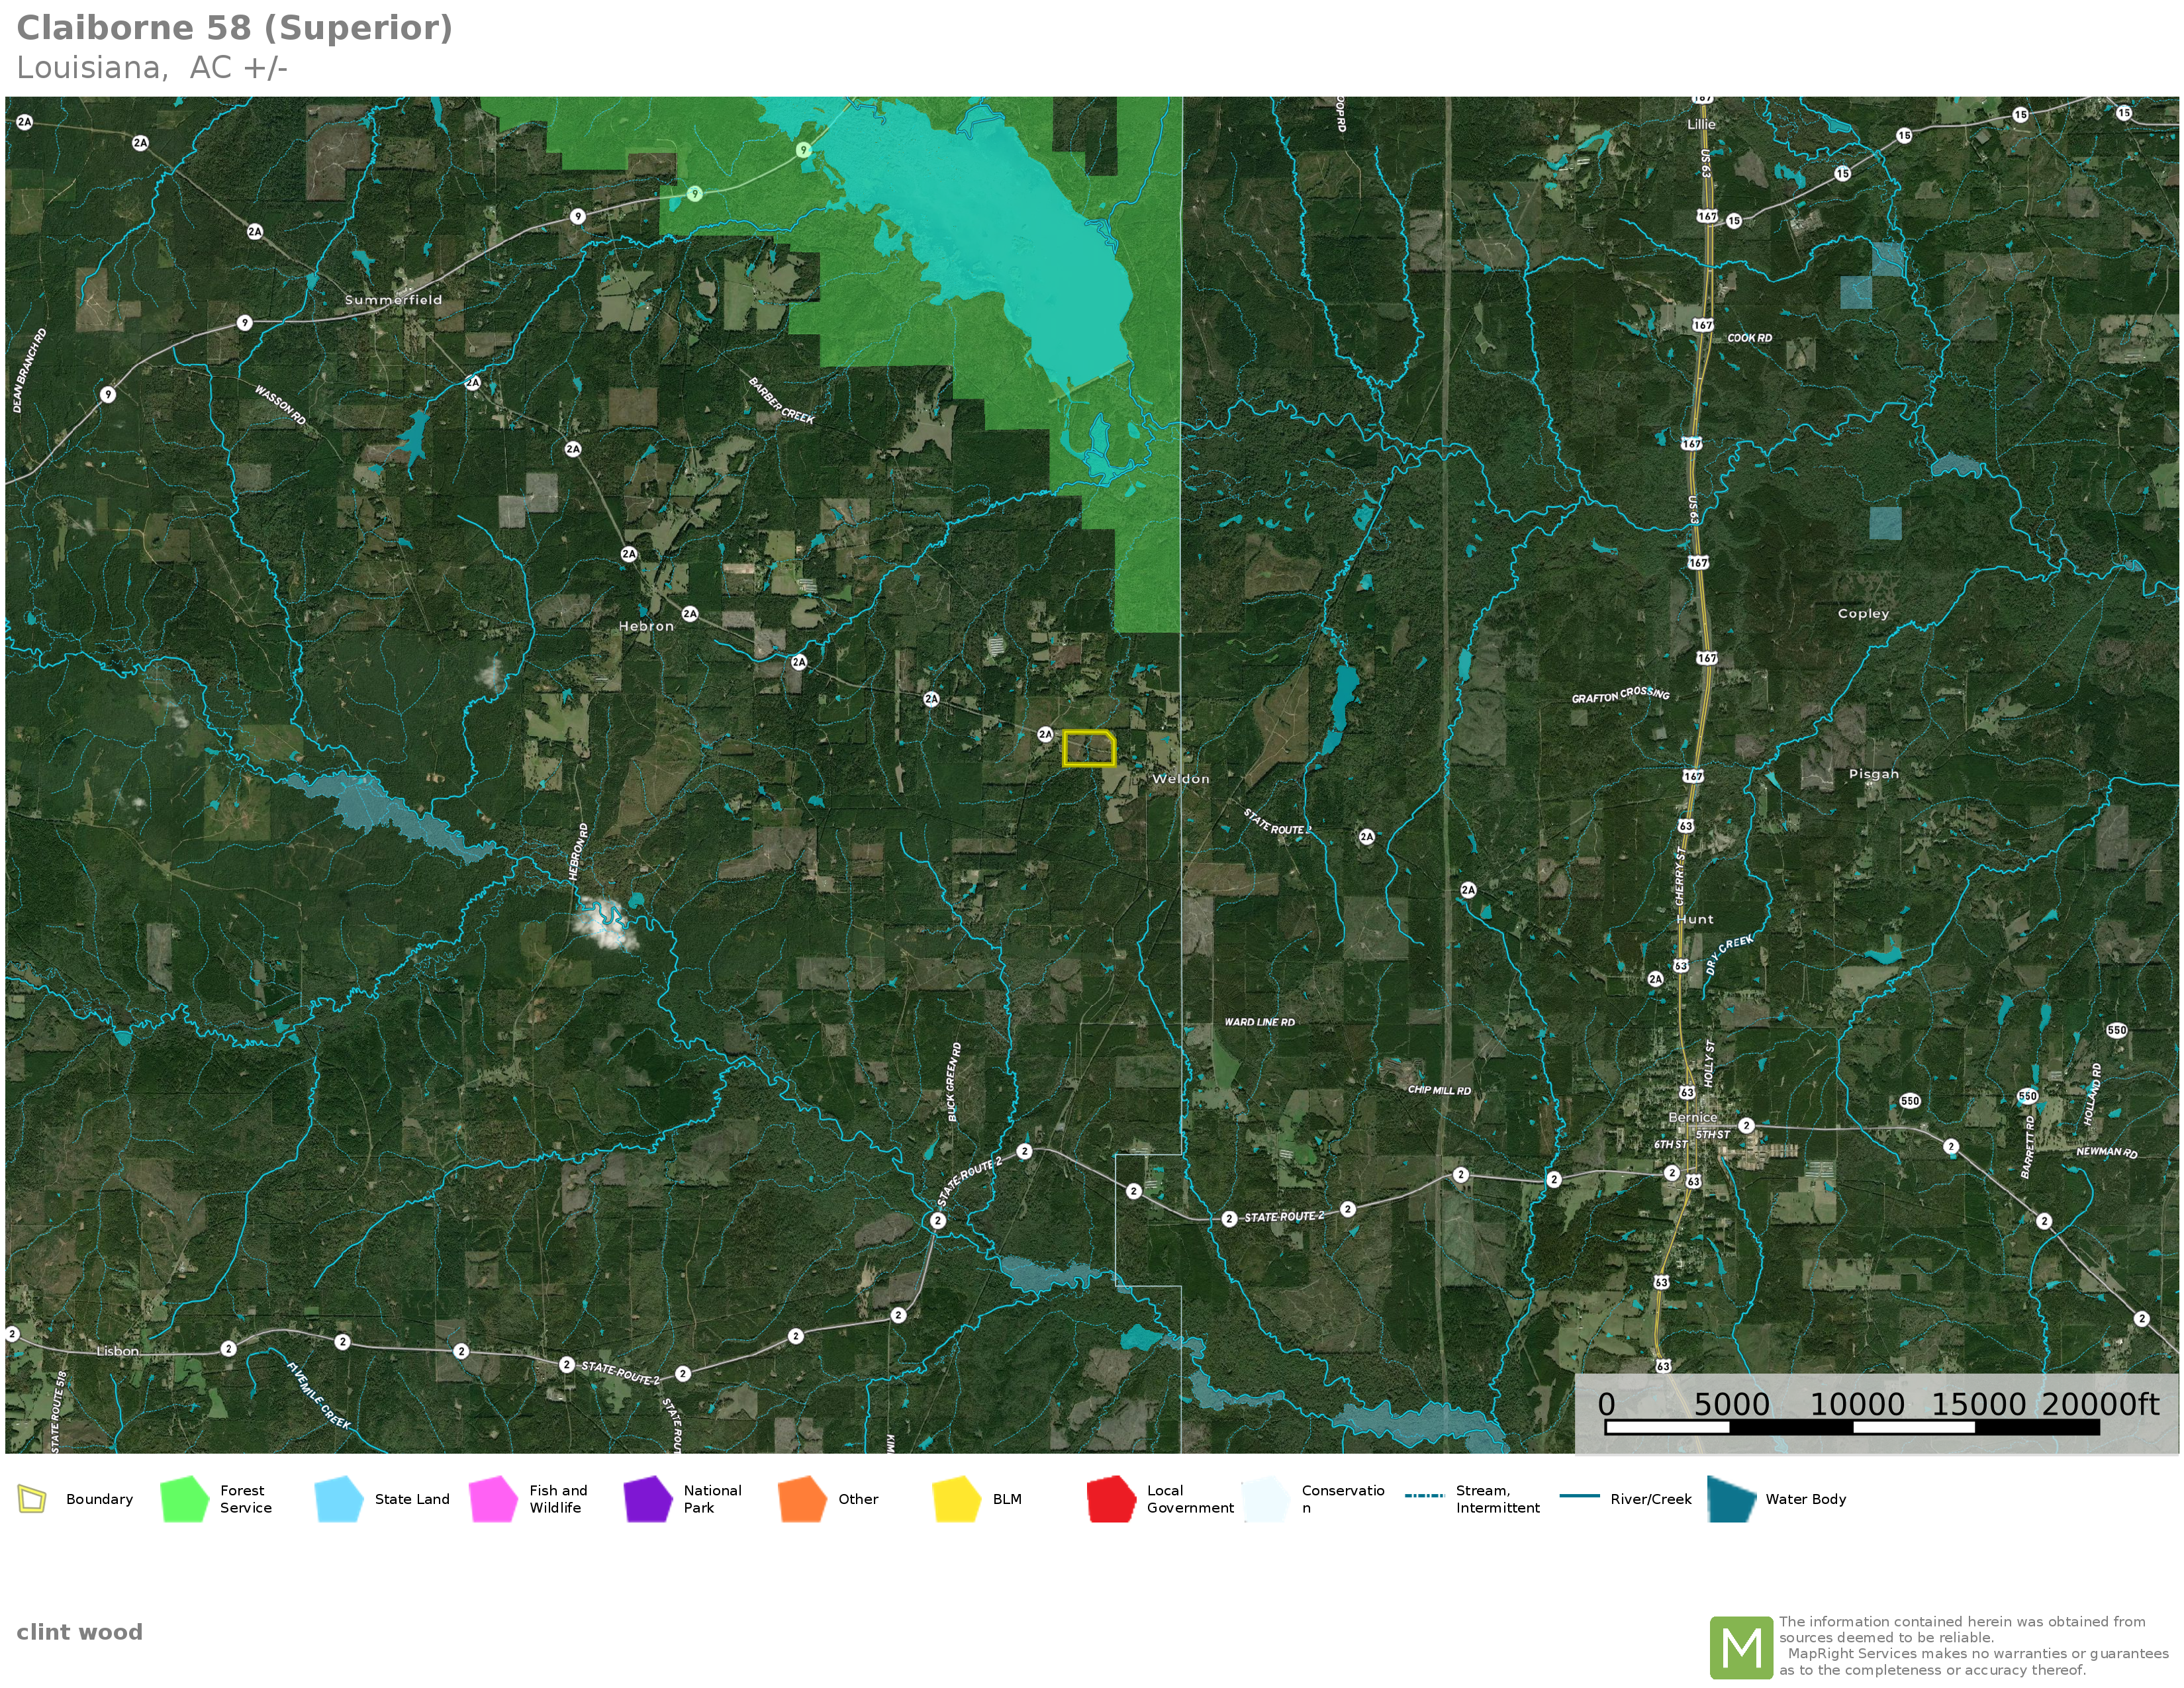This screenshot has width=2184, height=1688.
Task: Click the Water Body legend icon
Action: [1731, 1499]
